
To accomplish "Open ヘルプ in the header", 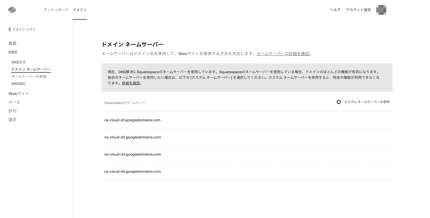I will (335, 10).
